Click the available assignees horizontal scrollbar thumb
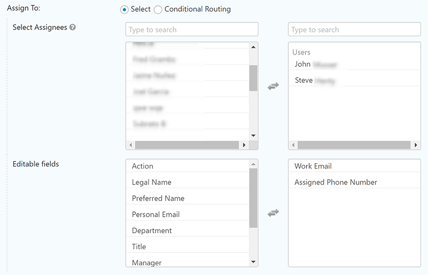Viewport: 428px width, 275px height. [x=187, y=145]
